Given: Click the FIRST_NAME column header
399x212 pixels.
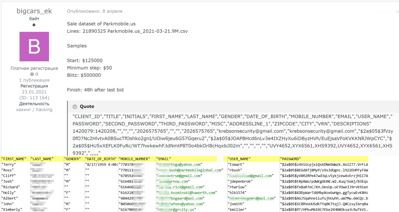Looking at the screenshot, I should [14, 159].
